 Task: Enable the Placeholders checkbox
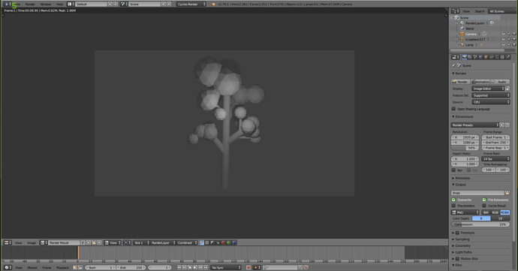[x=453, y=206]
